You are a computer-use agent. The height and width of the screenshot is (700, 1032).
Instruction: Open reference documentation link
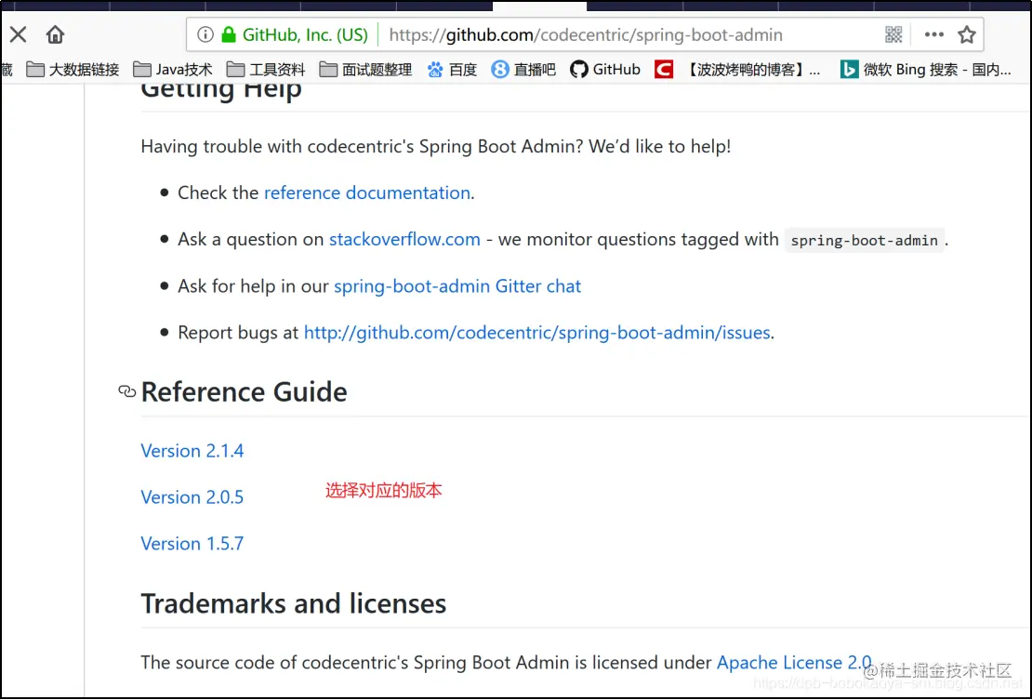tap(367, 192)
